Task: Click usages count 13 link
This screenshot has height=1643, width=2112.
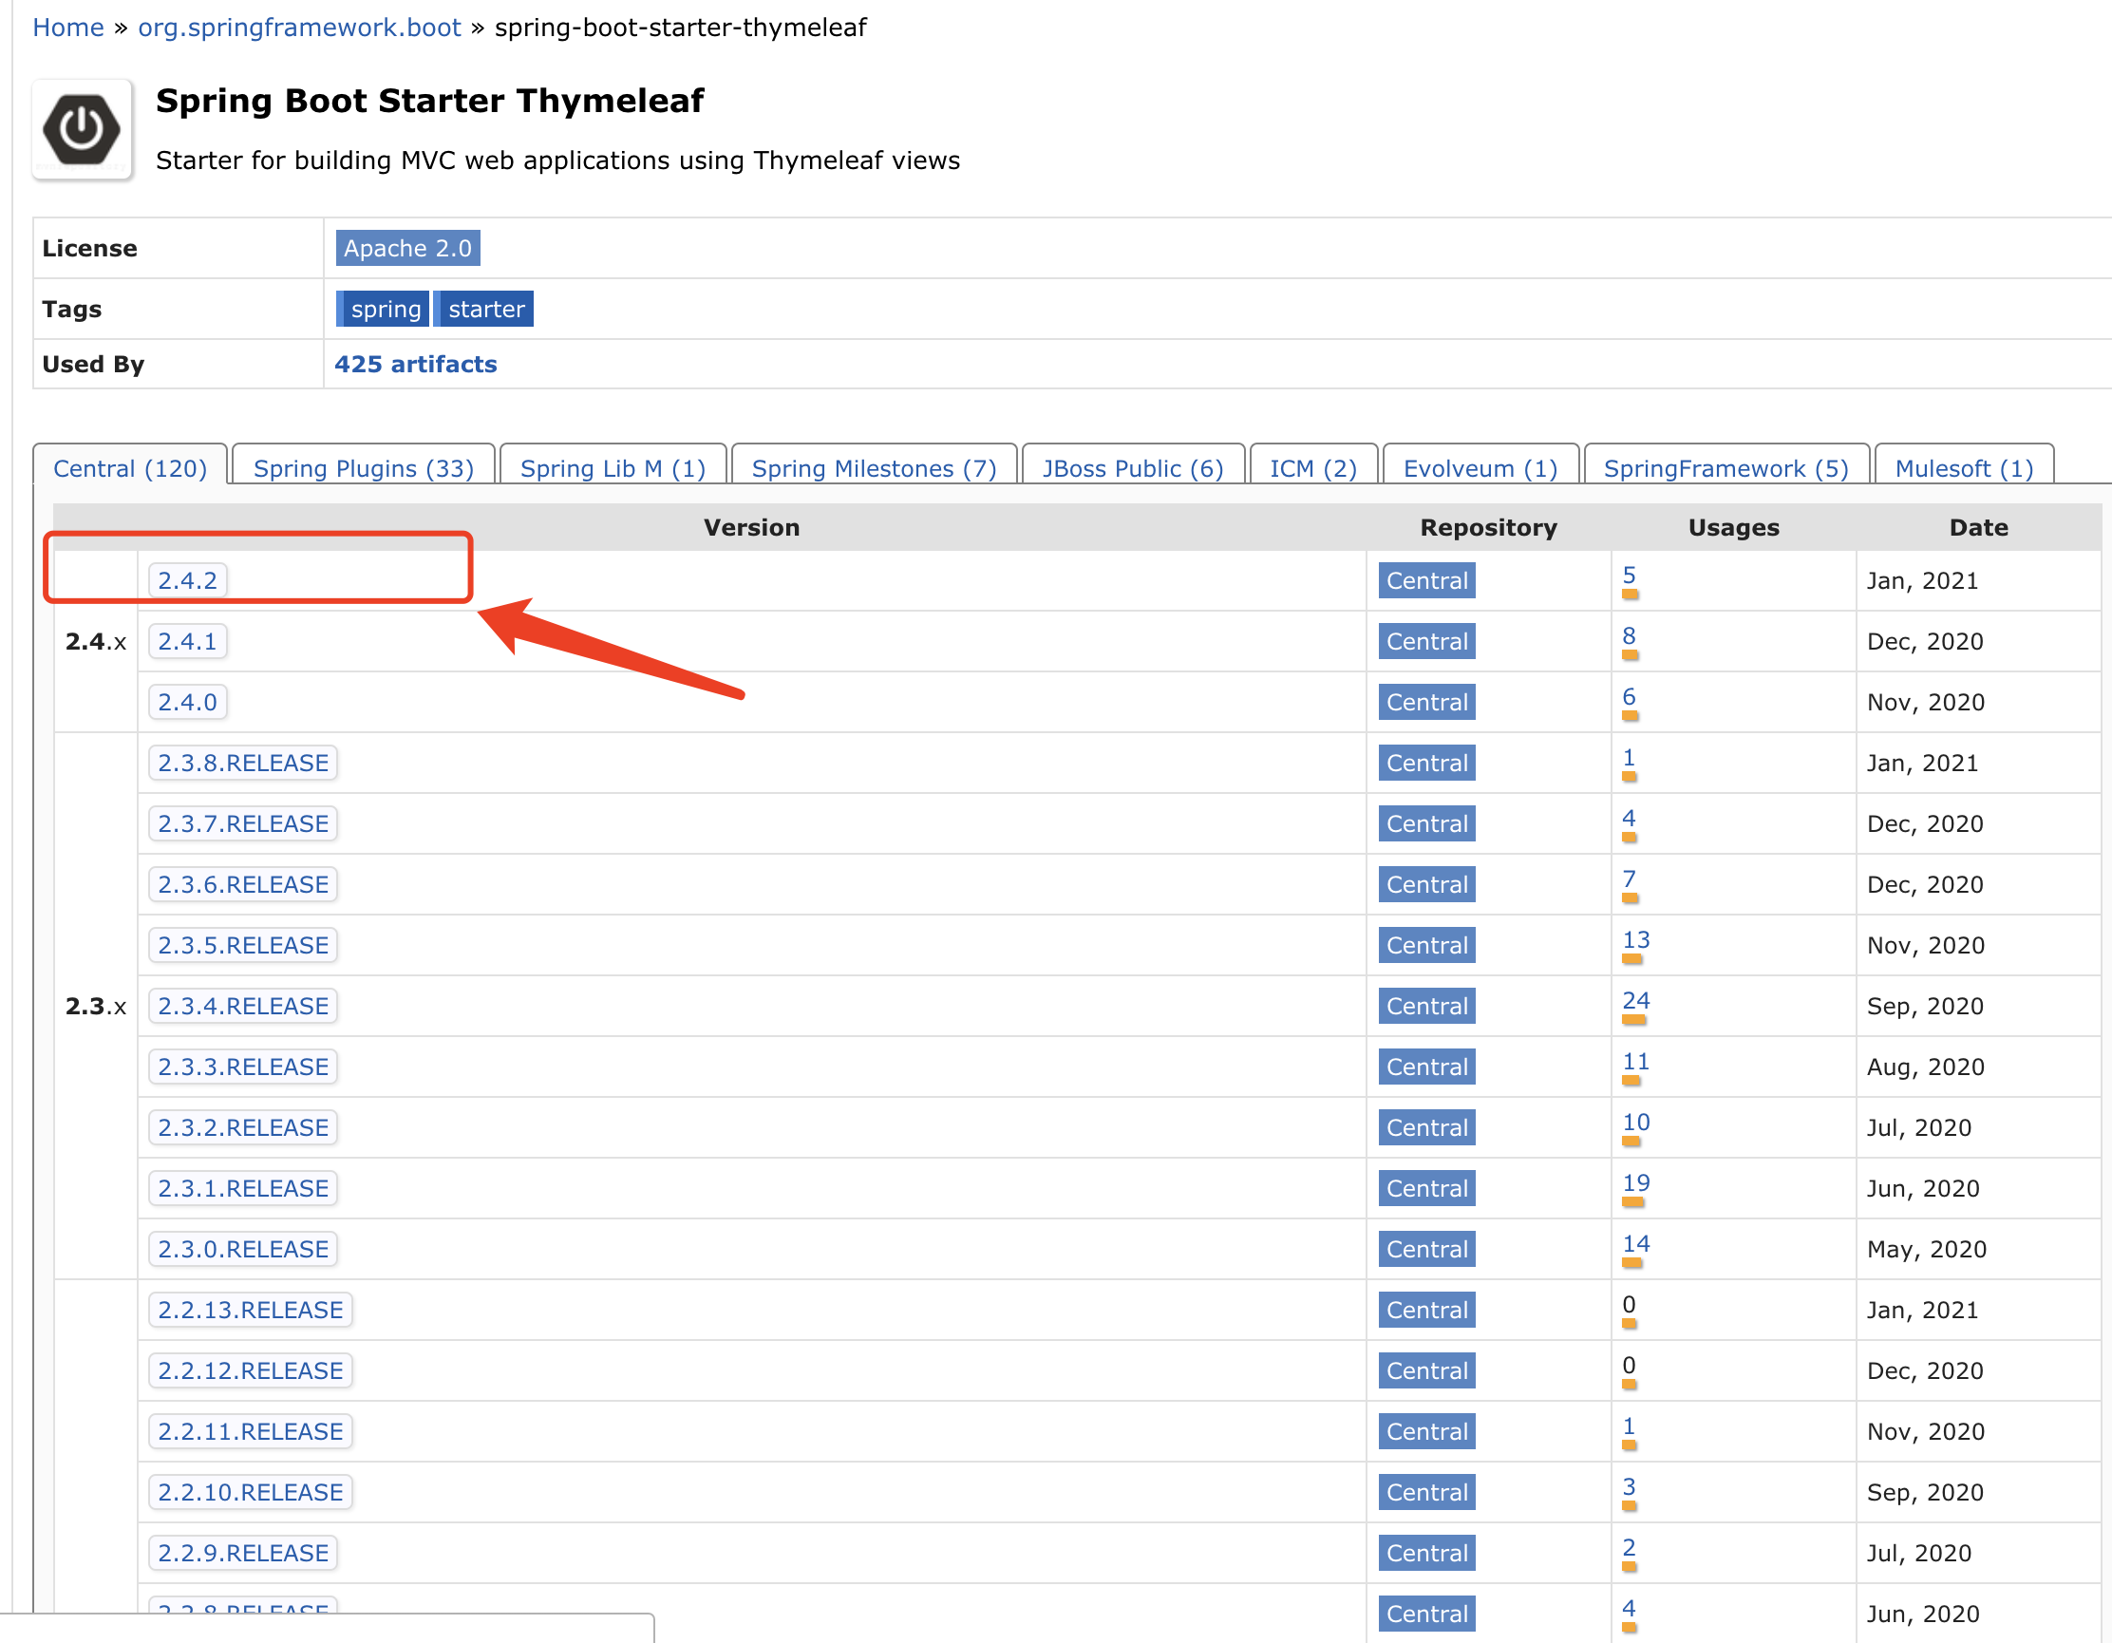Action: point(1635,940)
